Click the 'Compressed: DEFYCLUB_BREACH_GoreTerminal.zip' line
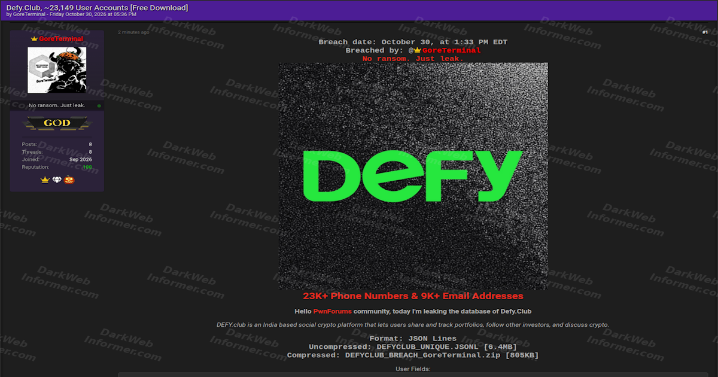Viewport: 718px width, 377px height. pos(413,355)
